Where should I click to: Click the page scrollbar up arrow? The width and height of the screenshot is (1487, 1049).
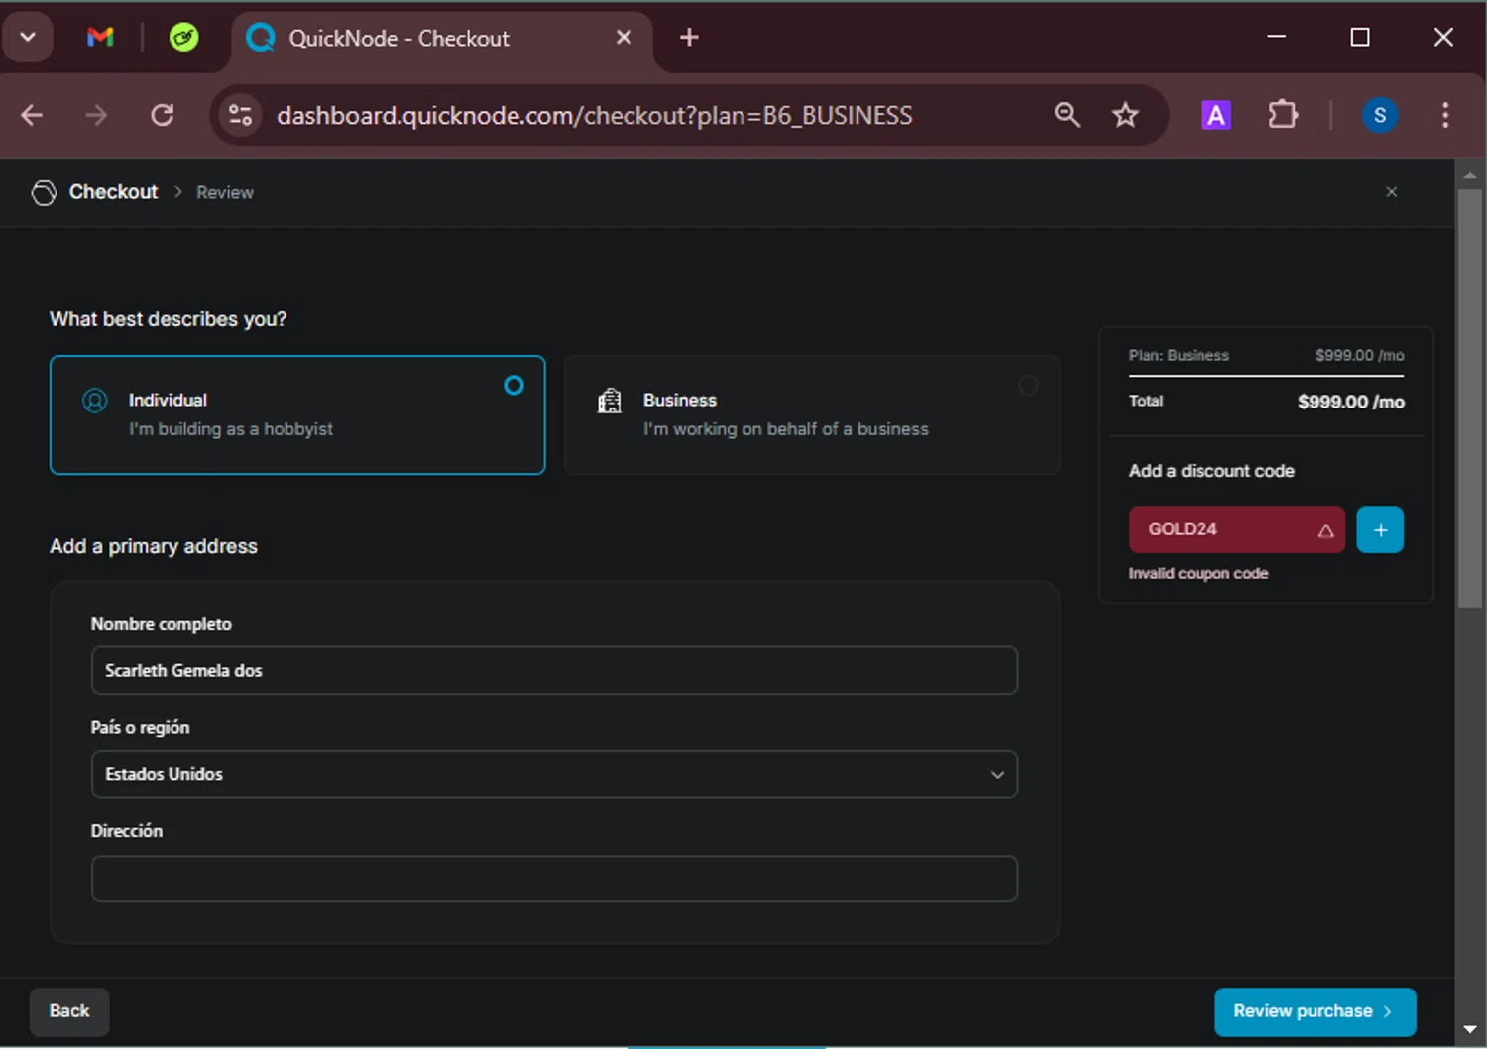pyautogui.click(x=1470, y=175)
